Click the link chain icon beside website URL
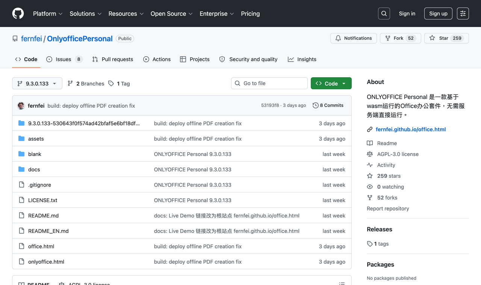The width and height of the screenshot is (481, 285). coord(370,129)
